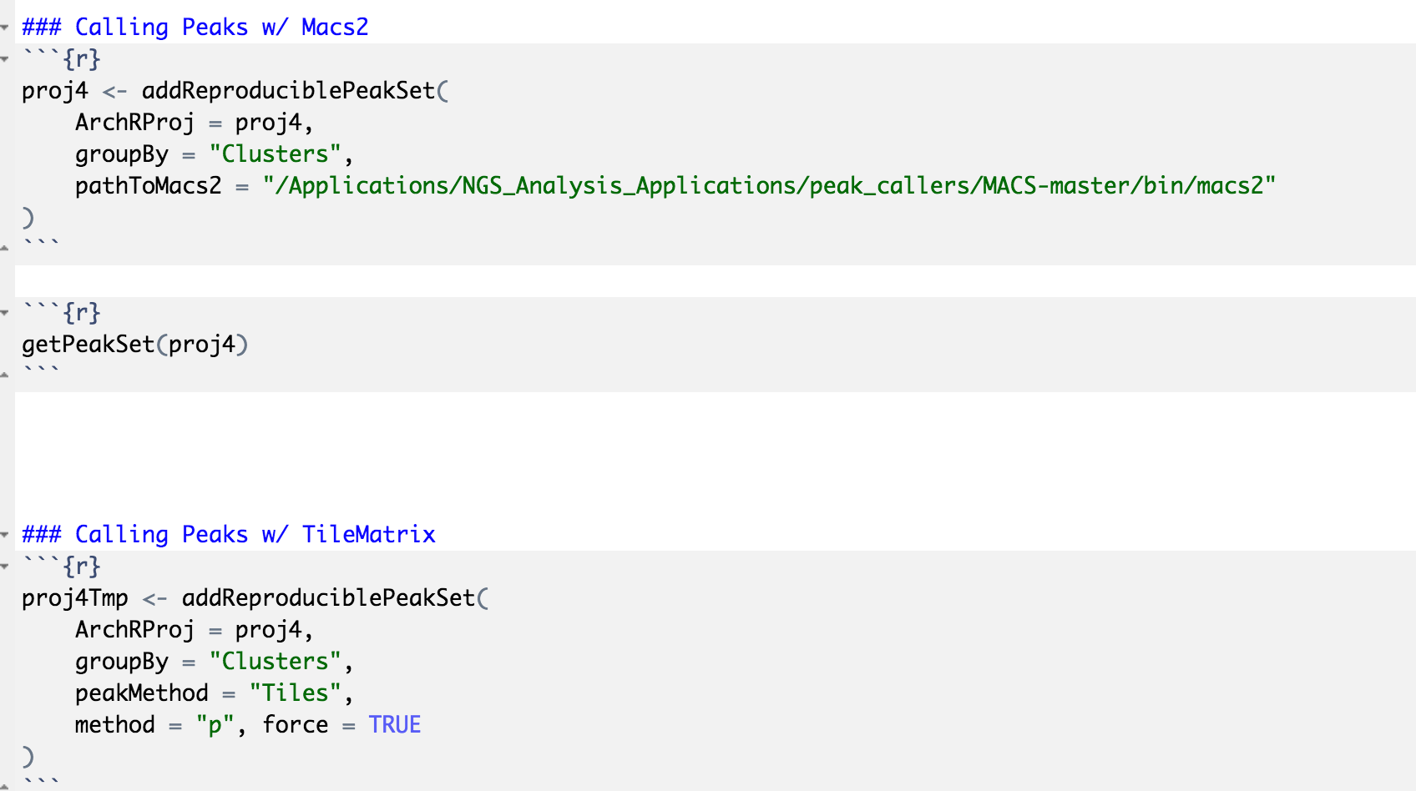Viewport: 1416px width, 791px height.
Task: Click 'ArchRProj = proj4,' in the Macs2 chunk
Action: 195,123
